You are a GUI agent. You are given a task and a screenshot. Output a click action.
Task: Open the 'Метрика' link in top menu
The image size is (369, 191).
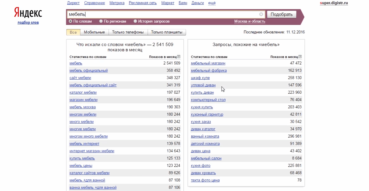(x=117, y=3)
